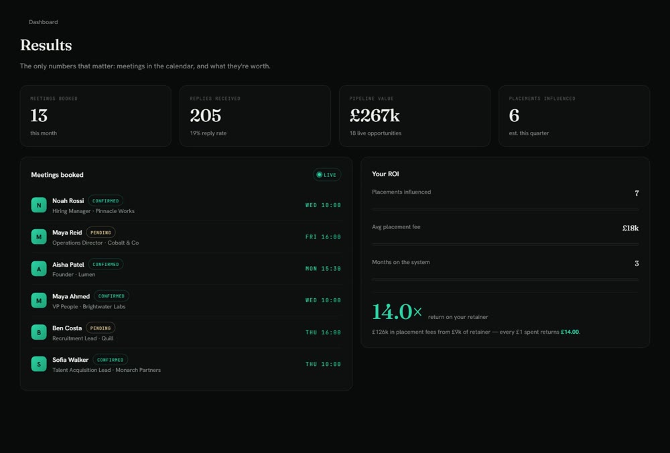Click the 'Meetings booked' panel heading

click(57, 175)
